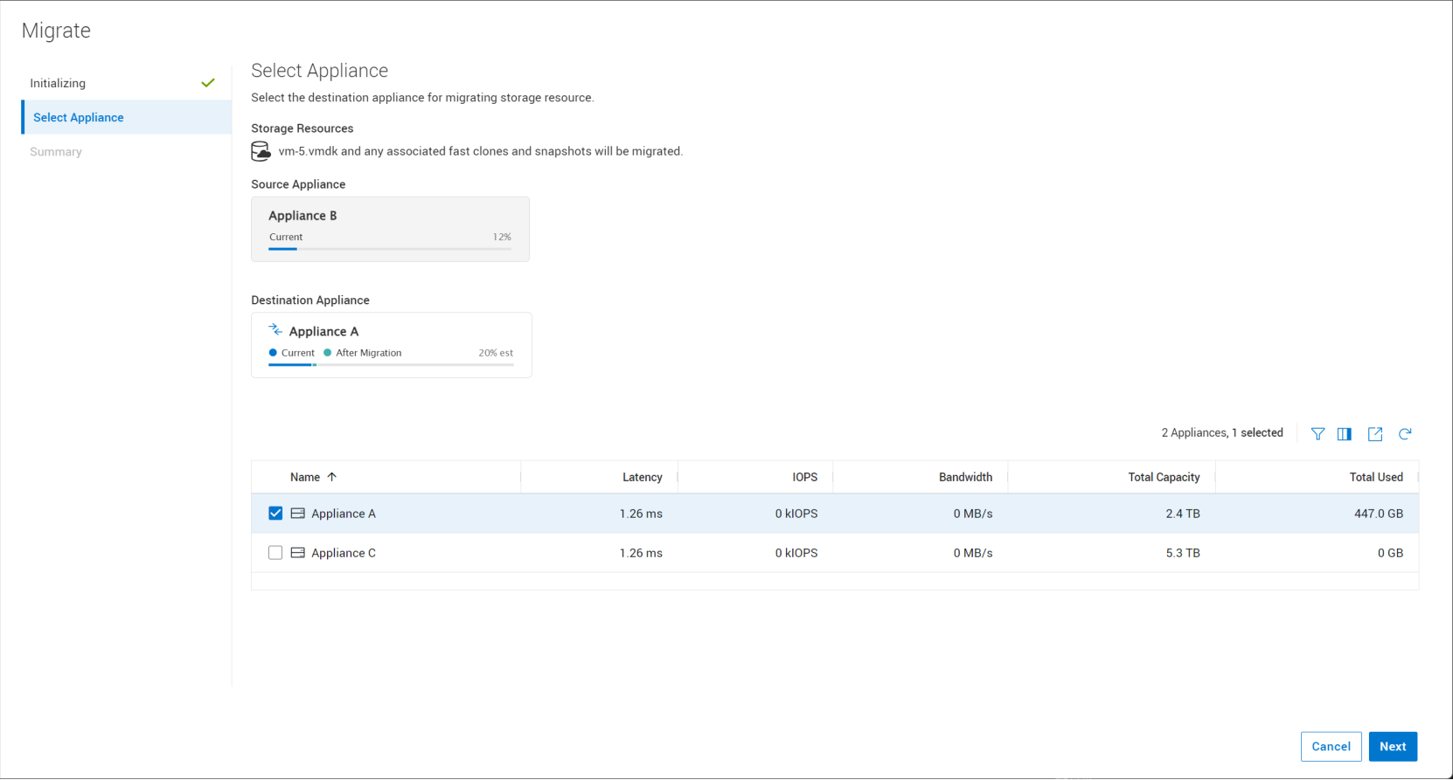Click the 0 GB total used cell

click(1390, 553)
